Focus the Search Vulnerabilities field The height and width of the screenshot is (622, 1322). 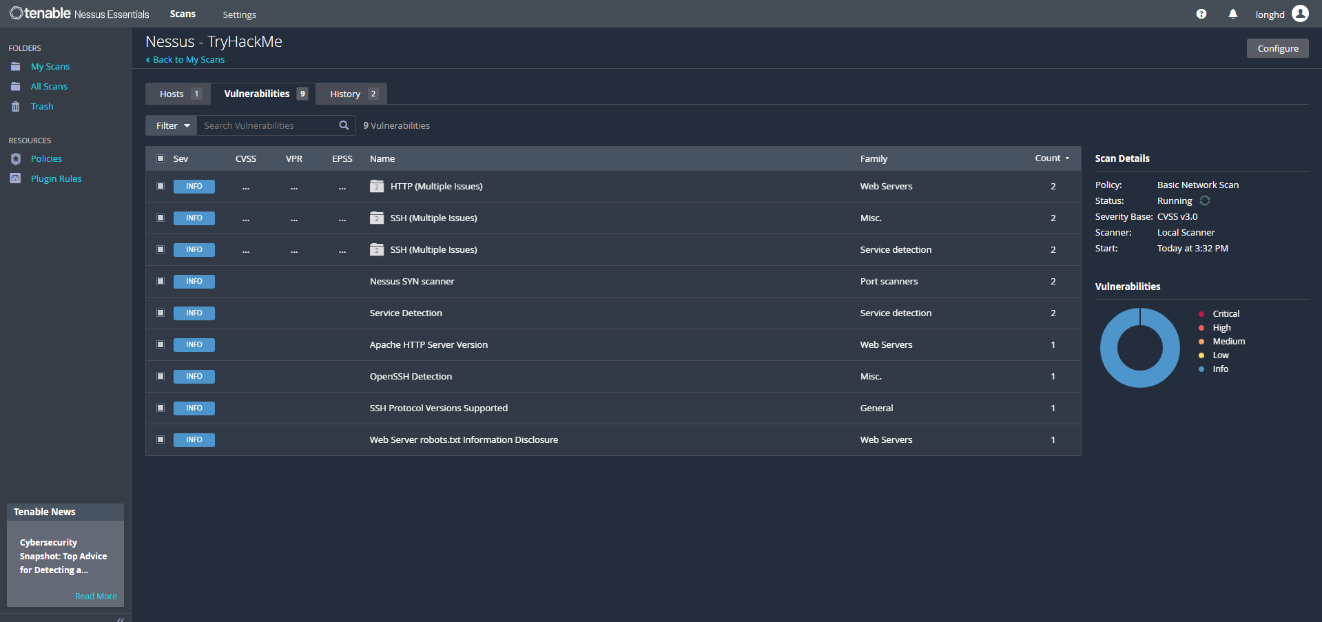[x=269, y=125]
